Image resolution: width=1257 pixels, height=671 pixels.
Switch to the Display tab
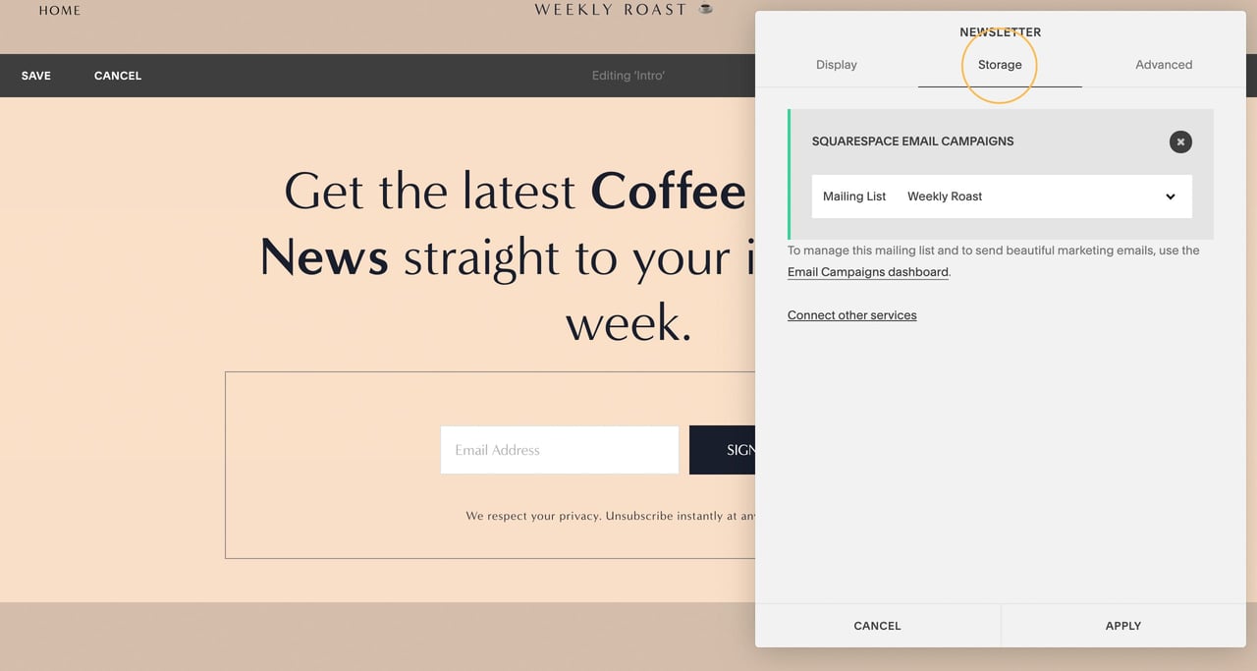coord(836,64)
